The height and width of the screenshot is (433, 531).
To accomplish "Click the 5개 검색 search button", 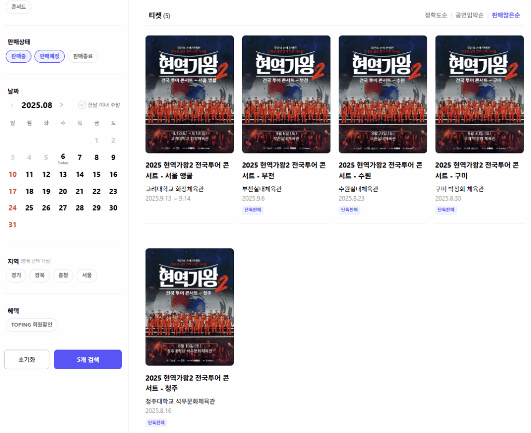I will [88, 359].
